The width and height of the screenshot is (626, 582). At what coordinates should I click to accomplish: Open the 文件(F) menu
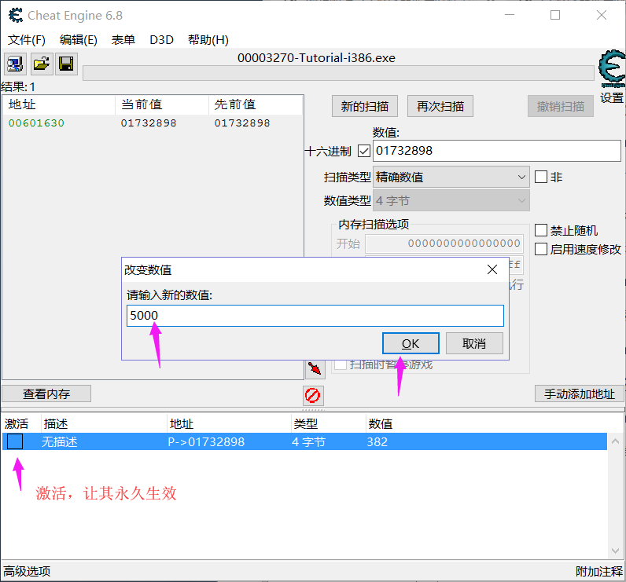(27, 40)
